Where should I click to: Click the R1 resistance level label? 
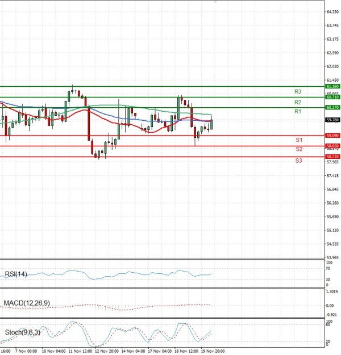[297, 112]
